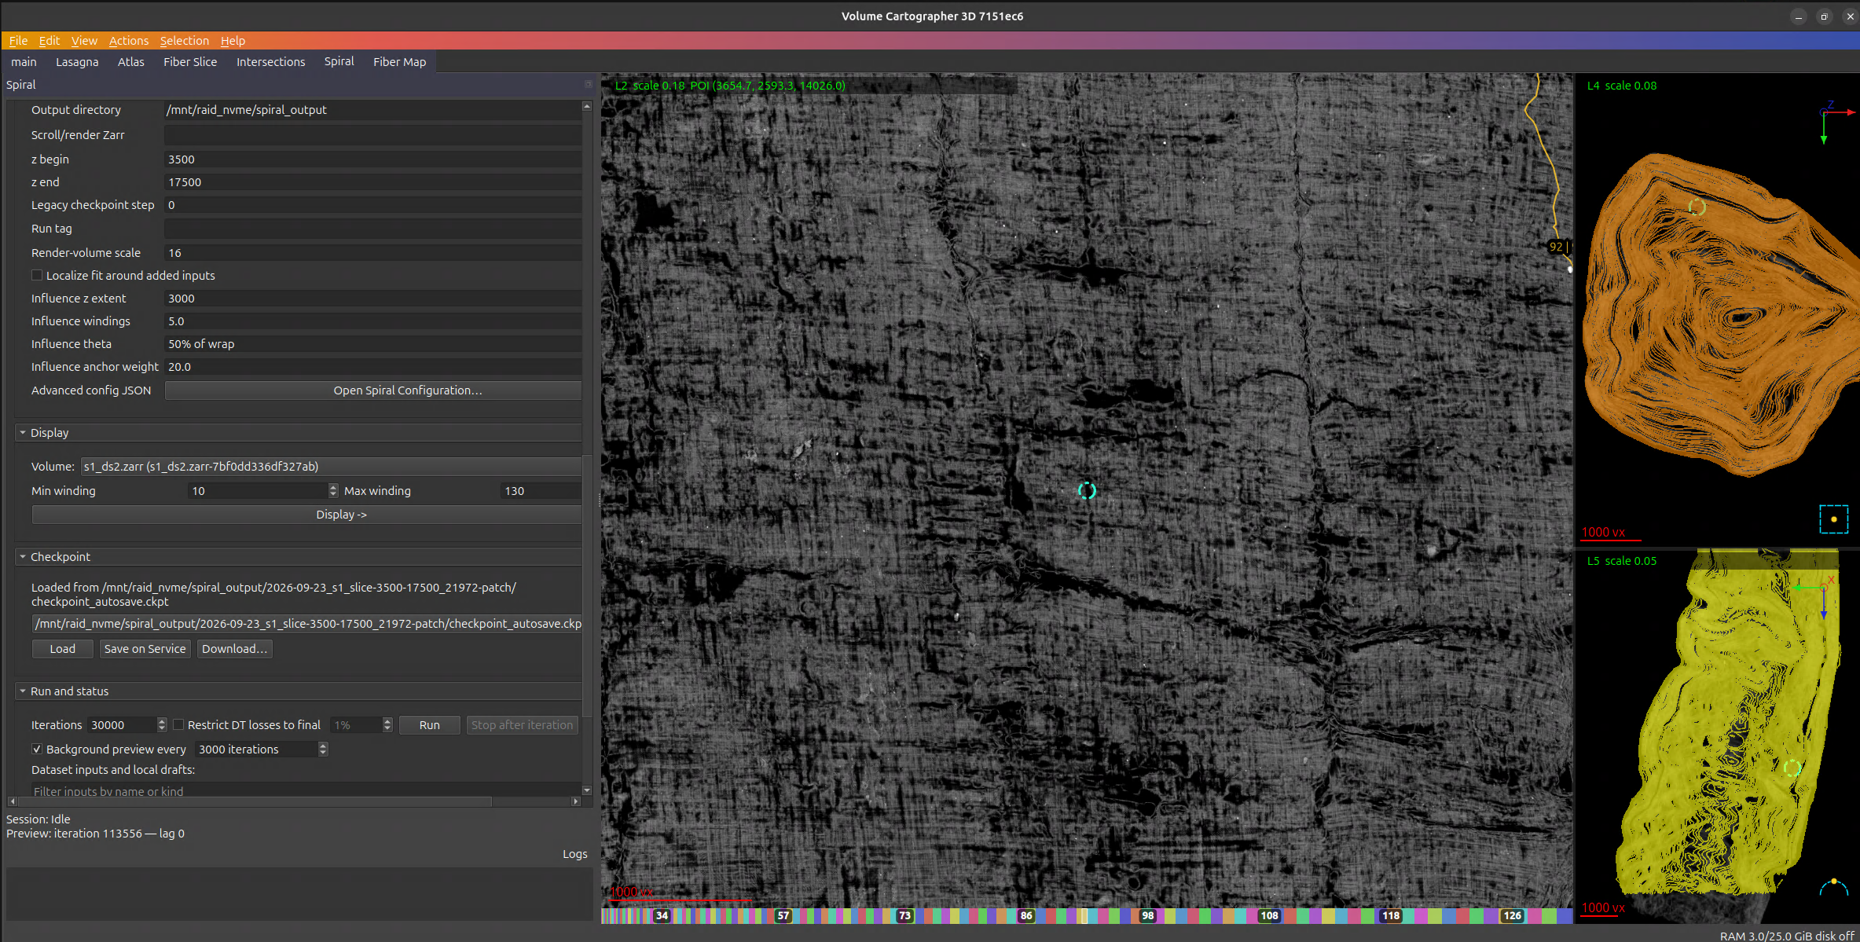
Task: Open the File menu
Action: click(18, 41)
